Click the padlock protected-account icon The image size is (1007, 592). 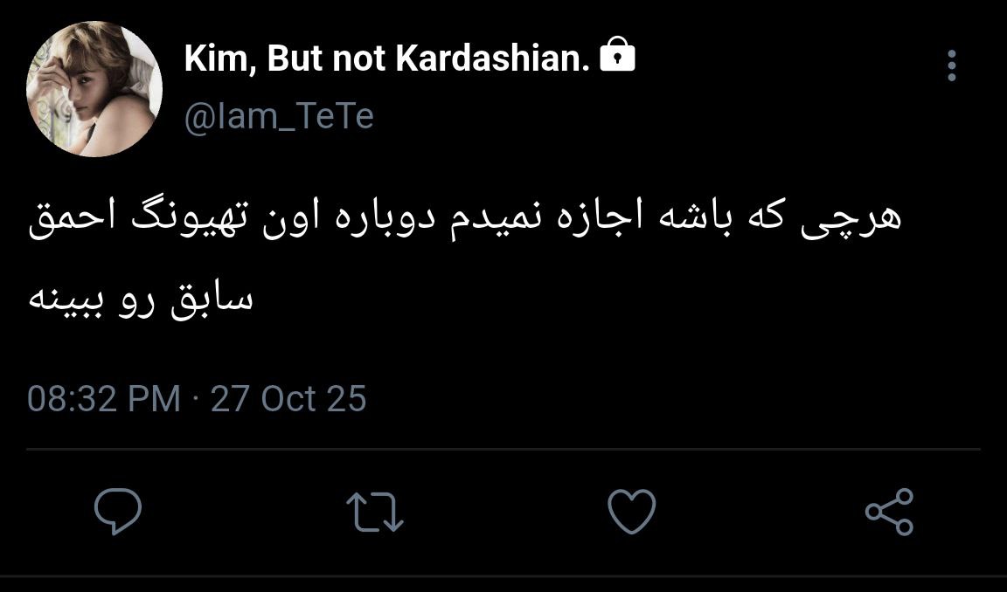click(618, 57)
